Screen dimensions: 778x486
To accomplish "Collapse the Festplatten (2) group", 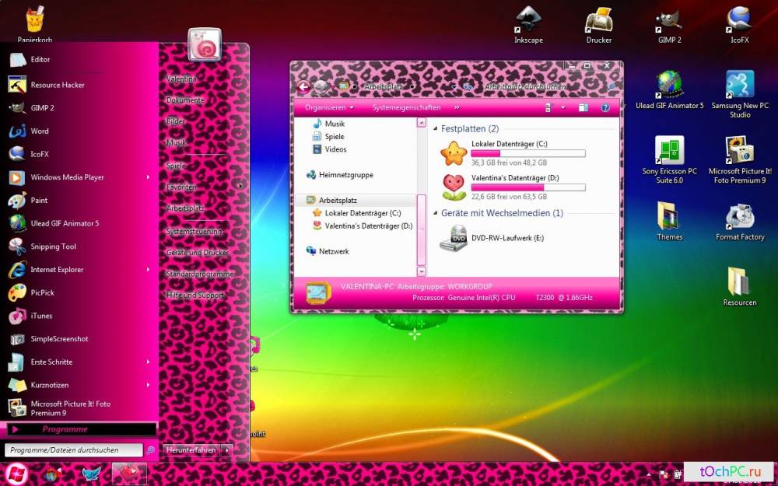I will [x=436, y=129].
